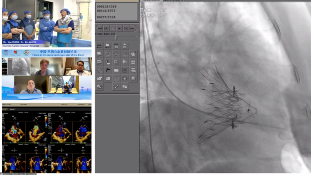
Task: Click the overlapping squares icon
Action: tap(116, 62)
